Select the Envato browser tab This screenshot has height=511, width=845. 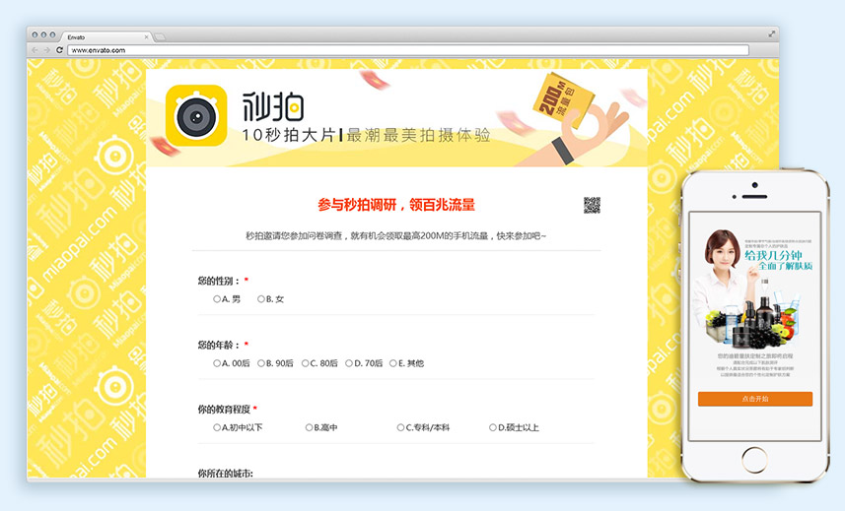click(106, 37)
